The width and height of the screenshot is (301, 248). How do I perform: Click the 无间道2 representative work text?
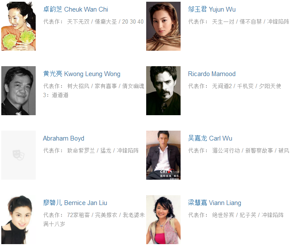point(222,86)
